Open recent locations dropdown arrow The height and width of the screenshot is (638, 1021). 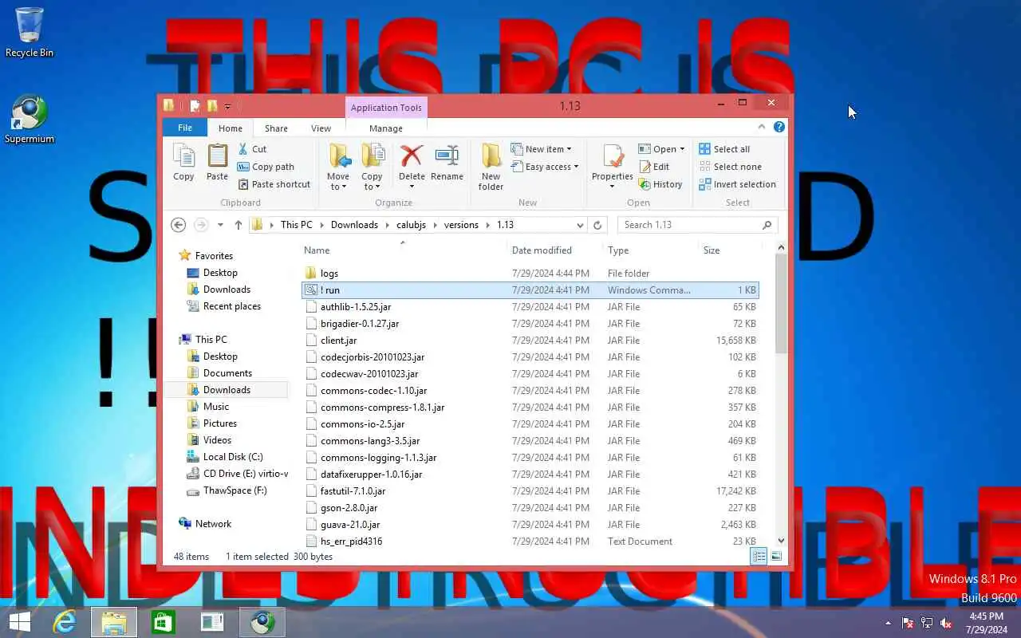tap(220, 225)
